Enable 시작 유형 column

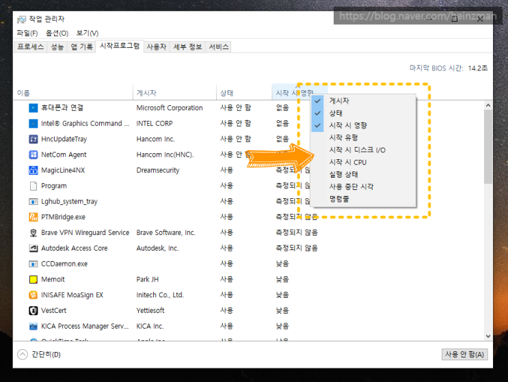363,137
